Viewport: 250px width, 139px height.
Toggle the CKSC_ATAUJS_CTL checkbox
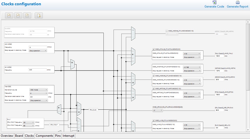(x=154, y=49)
